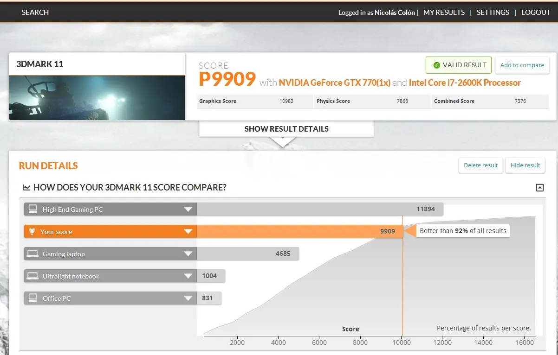Click the orange 9909 score bar
Viewport: 558px width, 355px height.
[299, 232]
